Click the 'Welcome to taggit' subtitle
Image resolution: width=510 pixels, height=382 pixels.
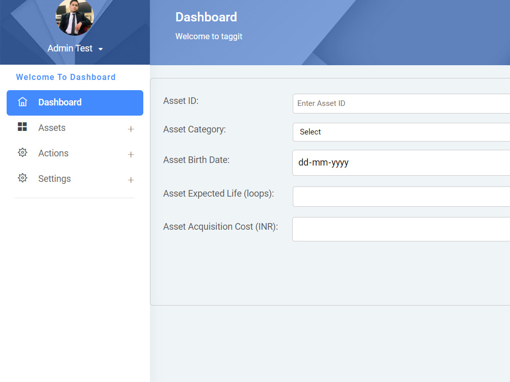[209, 36]
